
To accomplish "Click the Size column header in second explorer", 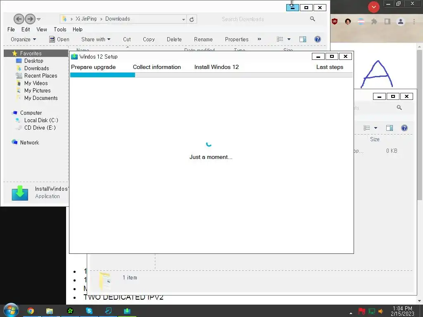I will coord(375,140).
